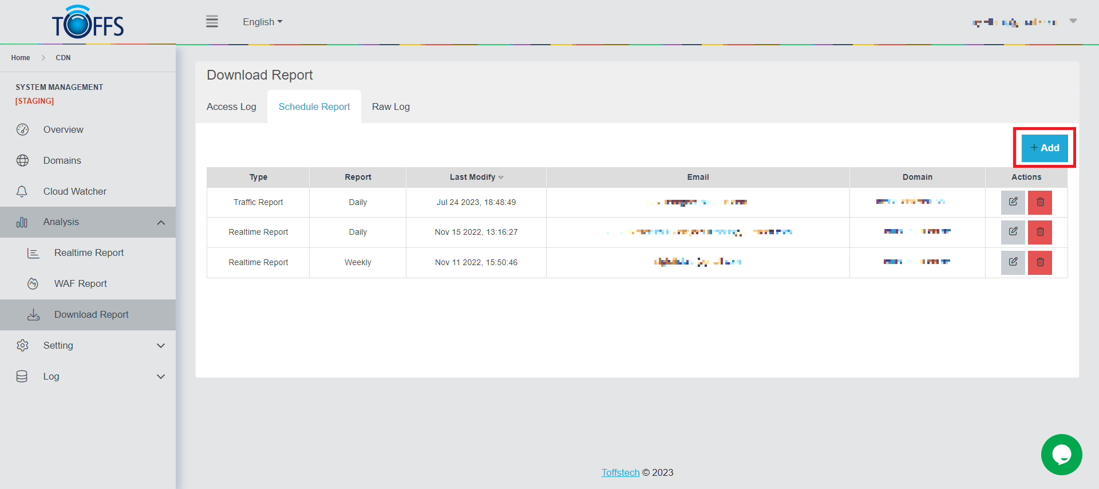Click the hamburger menu icon
This screenshot has width=1099, height=489.
212,22
